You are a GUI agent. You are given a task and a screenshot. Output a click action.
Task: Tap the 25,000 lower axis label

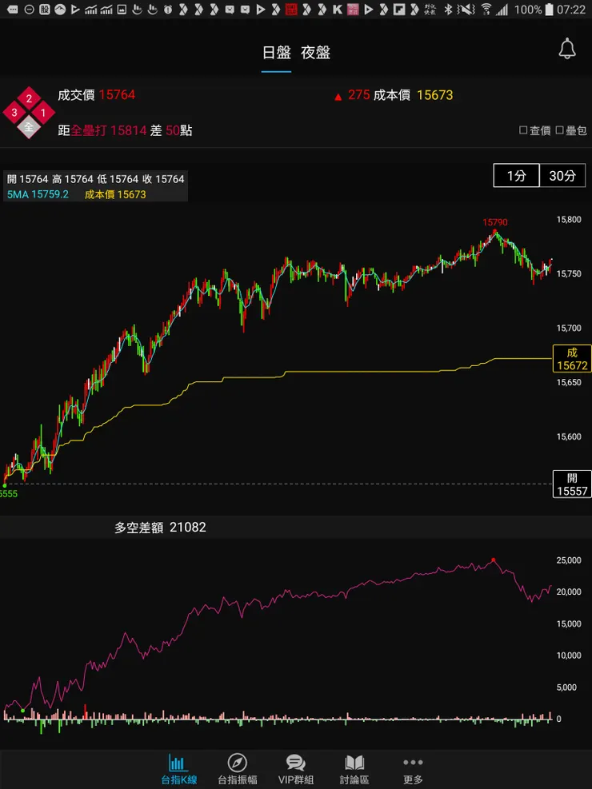[569, 560]
